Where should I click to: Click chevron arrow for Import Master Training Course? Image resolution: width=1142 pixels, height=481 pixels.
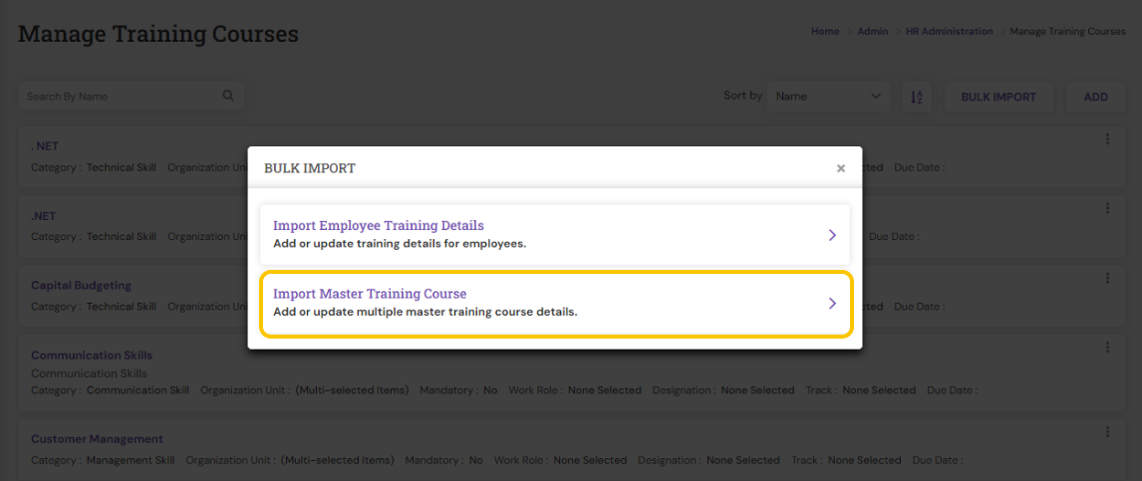click(x=832, y=304)
